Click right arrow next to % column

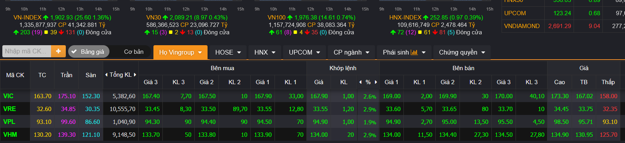pyautogui.click(x=376, y=82)
